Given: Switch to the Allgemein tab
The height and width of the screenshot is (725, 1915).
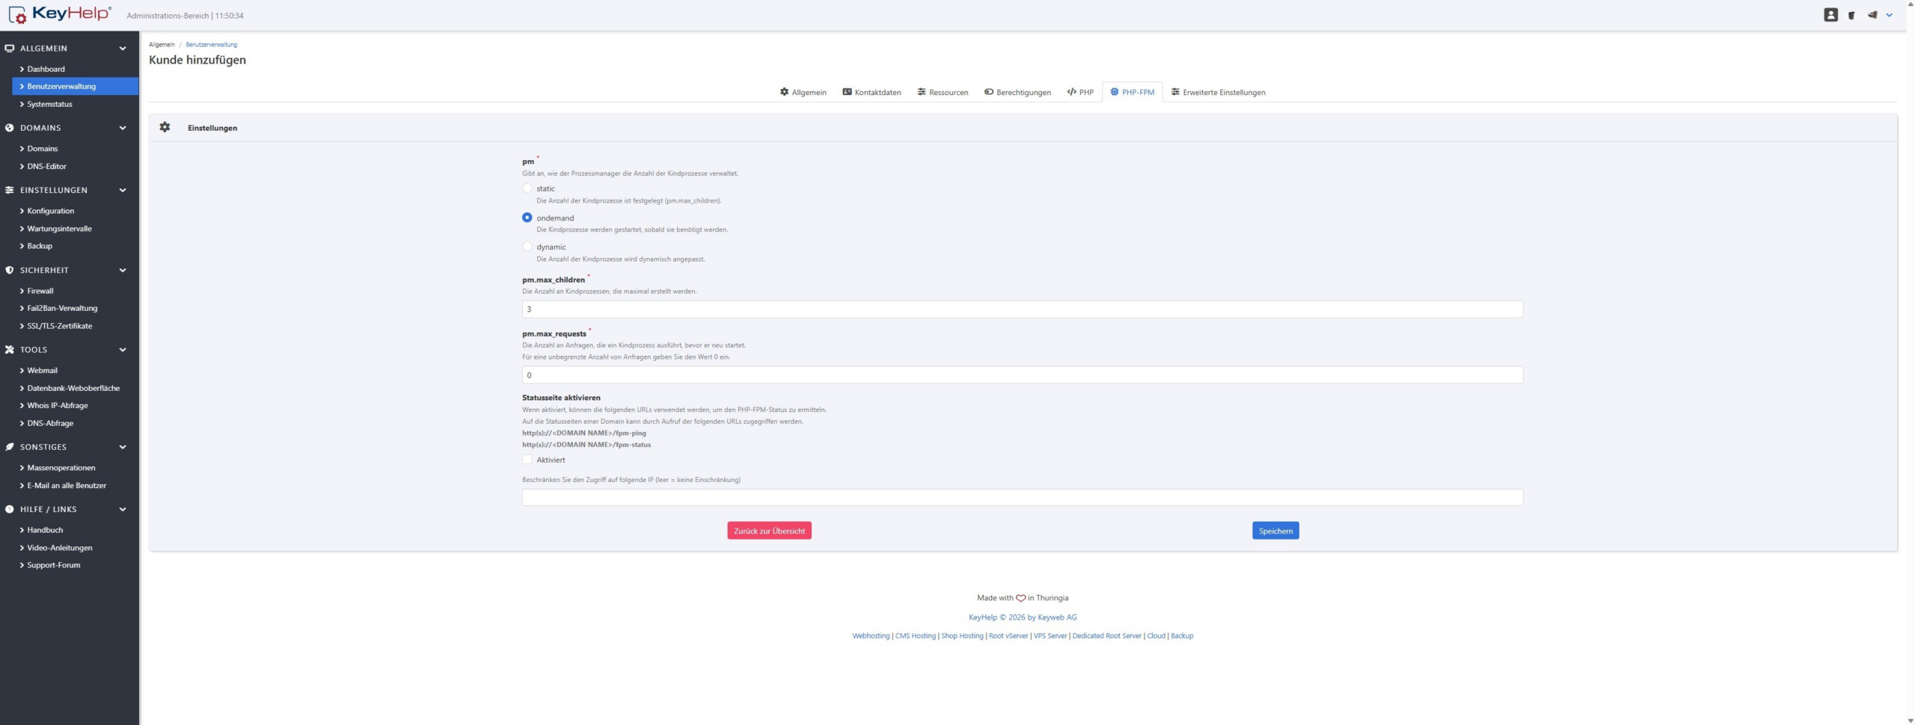Looking at the screenshot, I should point(803,92).
